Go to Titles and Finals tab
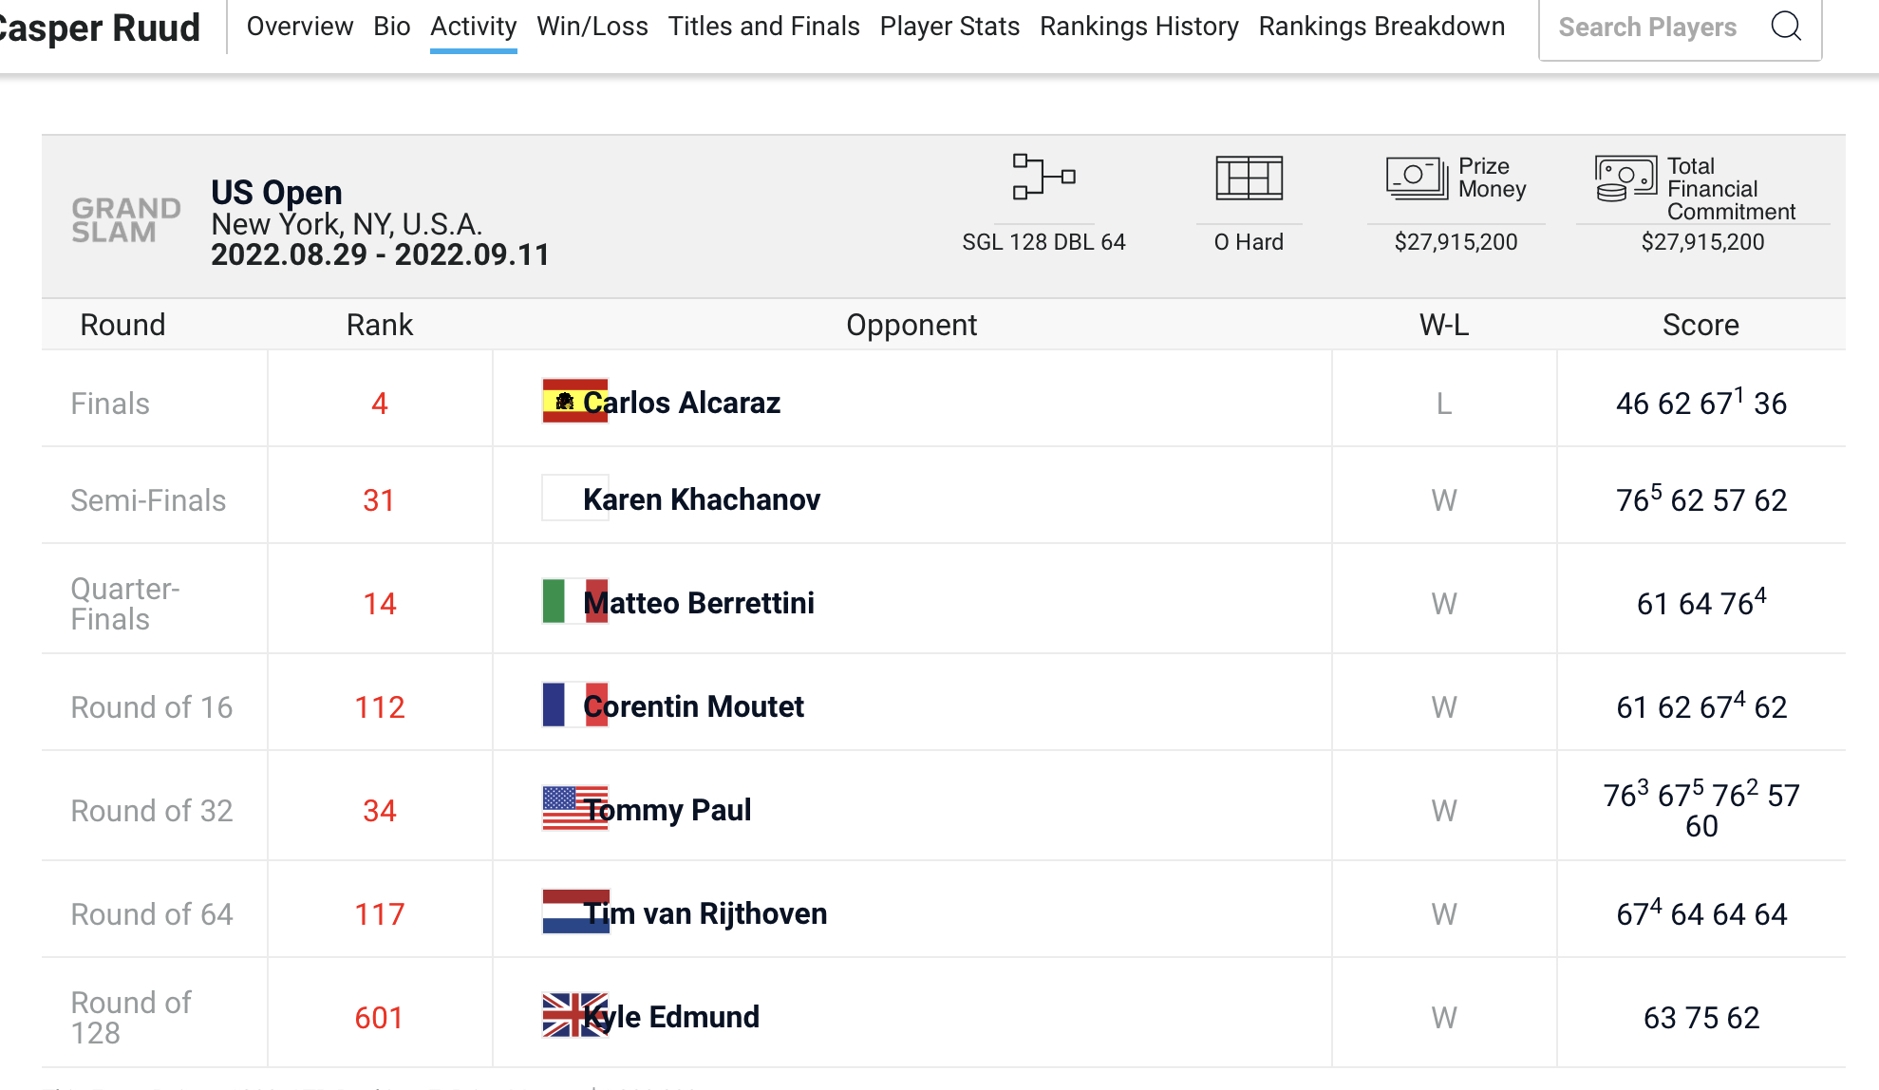1879x1090 pixels. (x=764, y=27)
